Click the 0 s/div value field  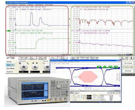coord(24,72)
